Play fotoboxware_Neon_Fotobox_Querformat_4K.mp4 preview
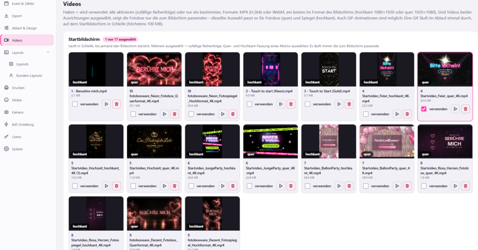Screen dimensions: 478x250 165,114
